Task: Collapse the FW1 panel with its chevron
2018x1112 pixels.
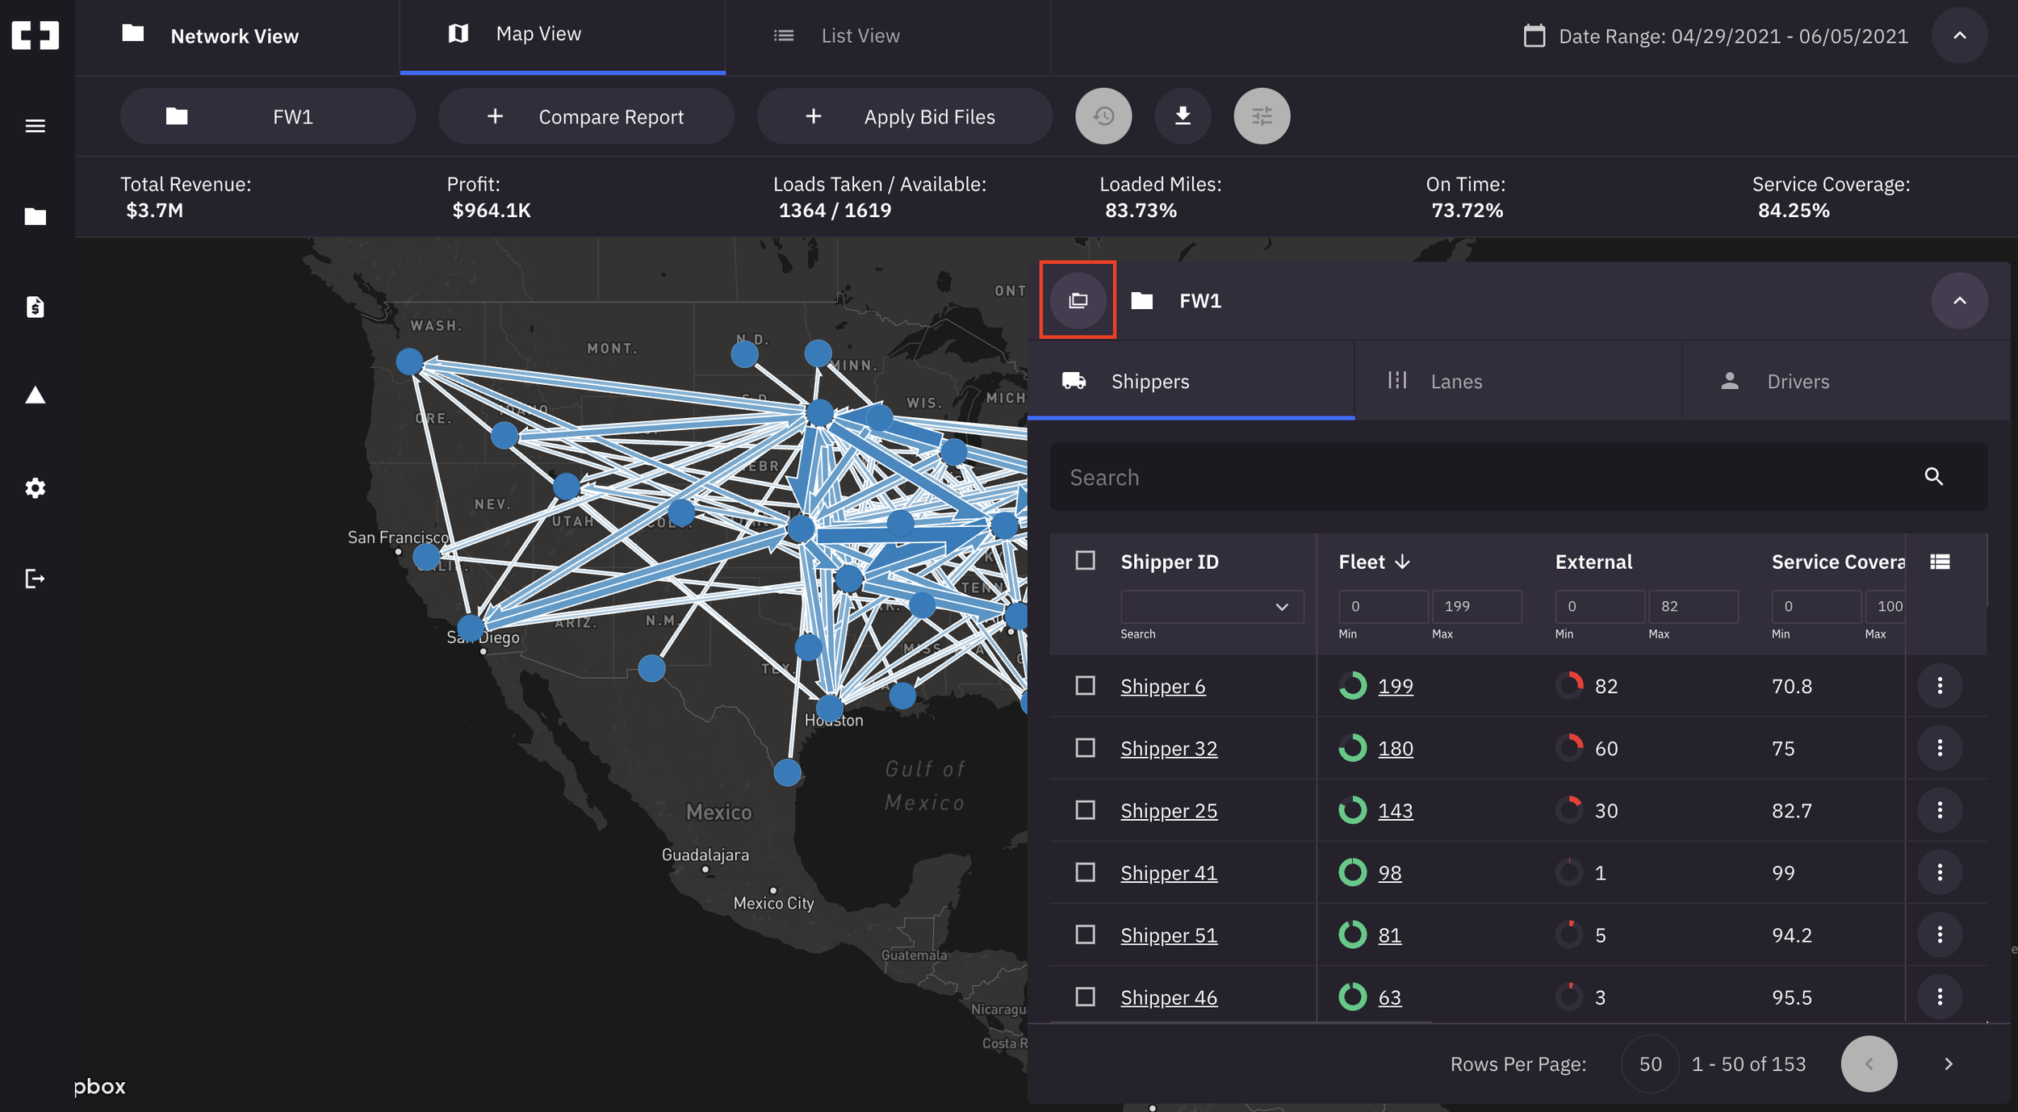Action: click(x=1960, y=299)
